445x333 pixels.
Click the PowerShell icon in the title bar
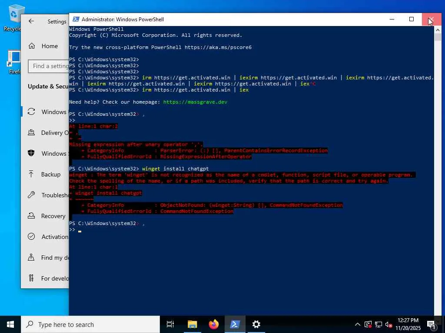click(x=76, y=19)
